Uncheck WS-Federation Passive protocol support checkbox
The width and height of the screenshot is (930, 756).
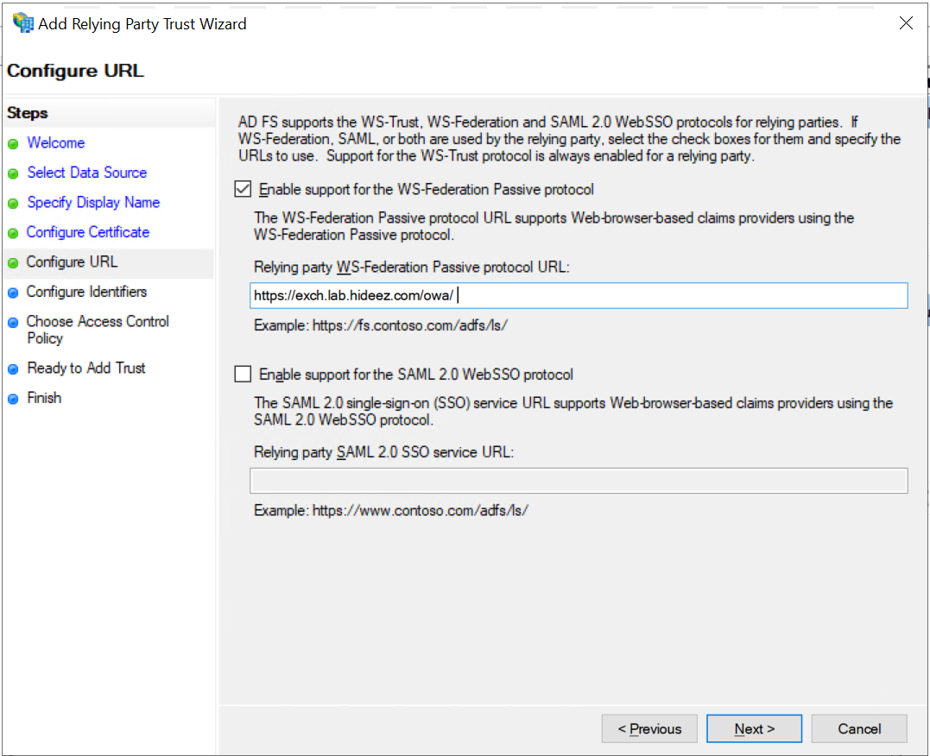[x=244, y=189]
